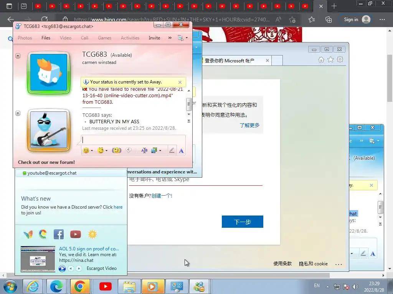This screenshot has height=294, width=393.
Task: Send a nudge in TCG683 chat
Action: pos(117,150)
